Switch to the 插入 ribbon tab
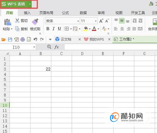Screen dimensions: 157x133 27,13
